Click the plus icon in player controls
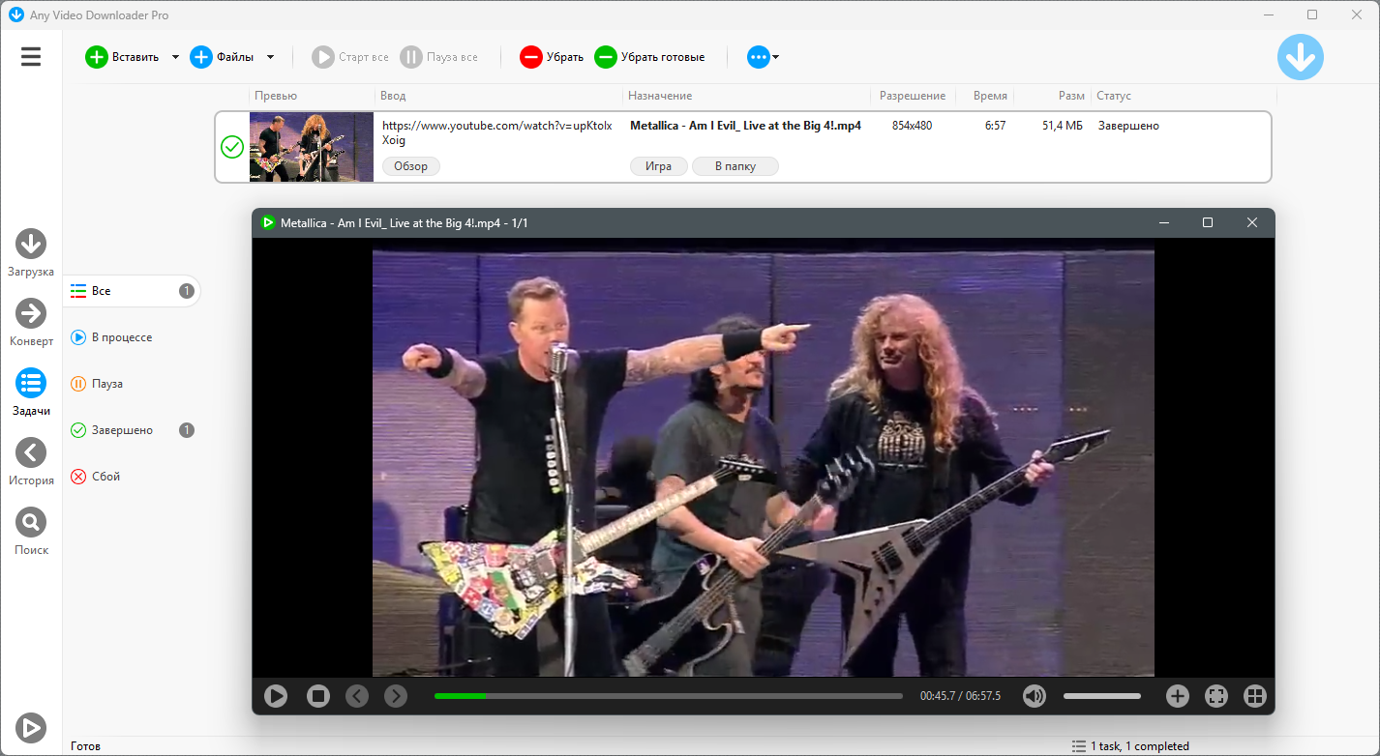The image size is (1380, 756). coord(1177,696)
